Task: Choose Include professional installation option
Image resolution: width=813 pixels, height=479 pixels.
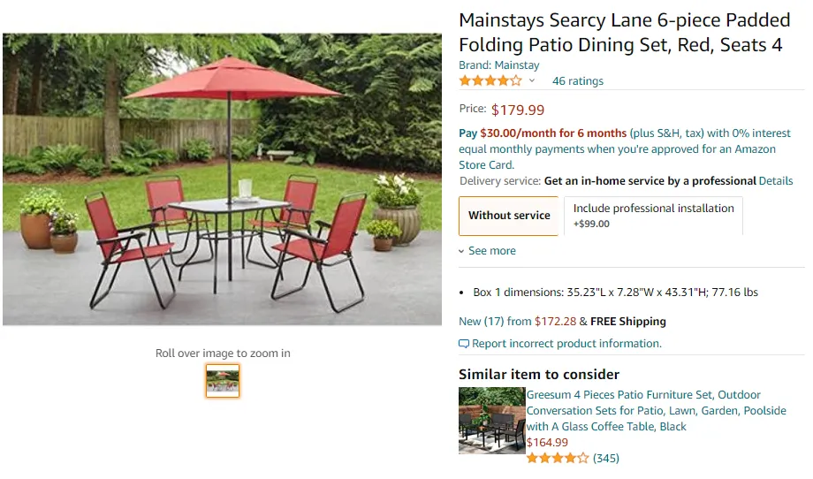Action: [x=653, y=216]
